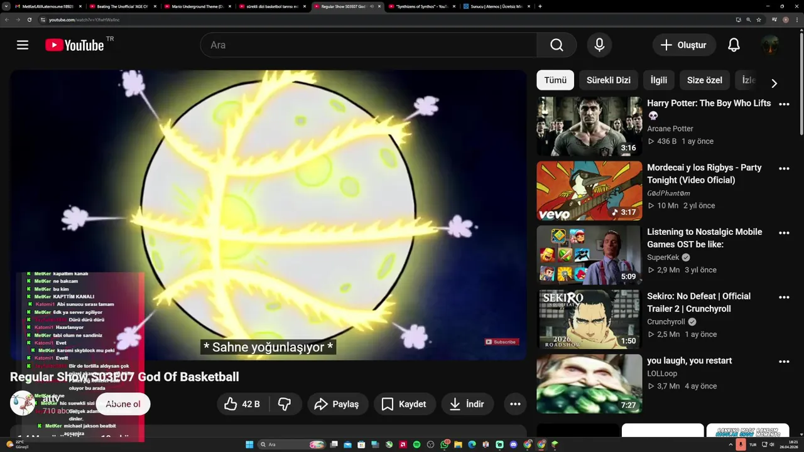Open the Windows Start menu
804x452 pixels.
[249, 444]
